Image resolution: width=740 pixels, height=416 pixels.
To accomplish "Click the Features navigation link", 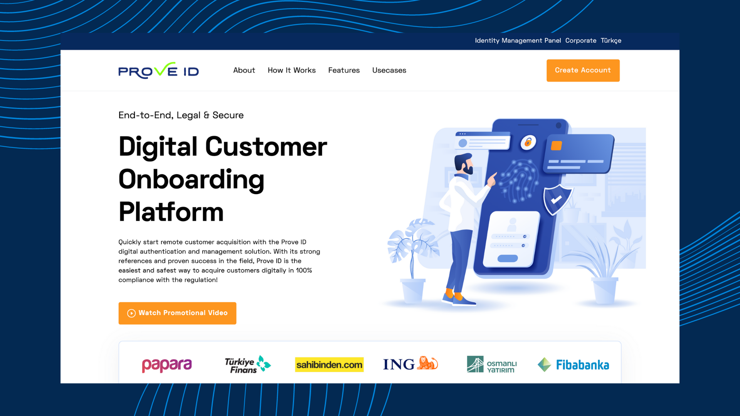I will pos(343,70).
